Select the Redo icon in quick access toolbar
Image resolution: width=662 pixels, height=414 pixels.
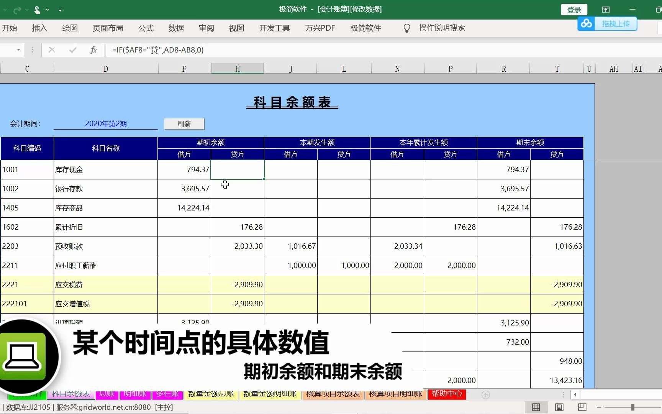point(17,10)
